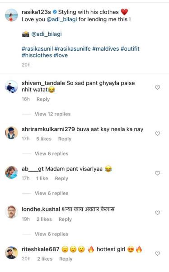
Task: Open londhe.kushal's profile avatar
Action: 11,212
